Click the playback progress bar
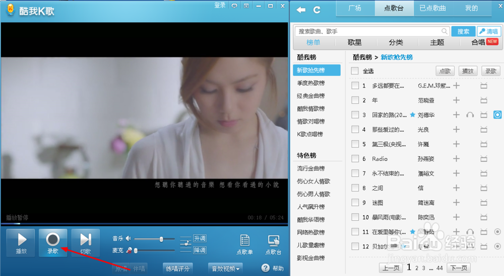The height and width of the screenshot is (276, 504). (x=144, y=223)
